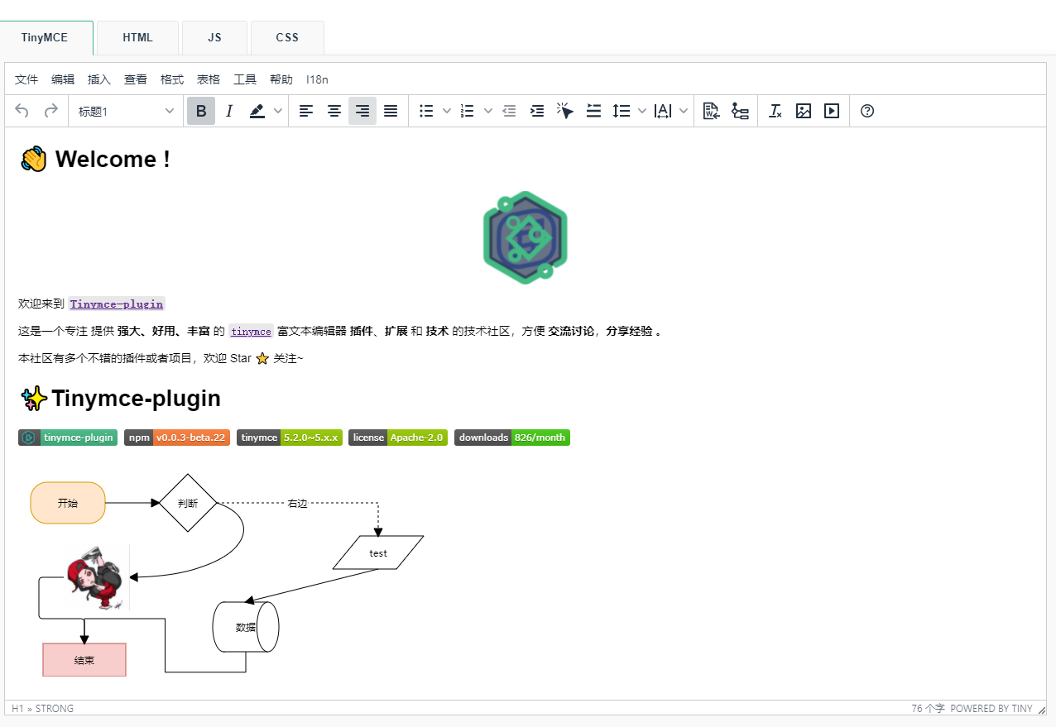Follow the tinymce inline code link

click(x=251, y=332)
